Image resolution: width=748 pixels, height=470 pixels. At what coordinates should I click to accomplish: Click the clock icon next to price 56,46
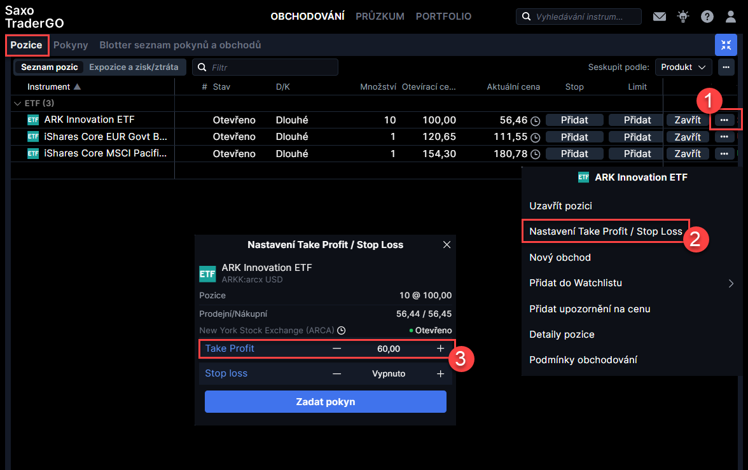coord(536,121)
